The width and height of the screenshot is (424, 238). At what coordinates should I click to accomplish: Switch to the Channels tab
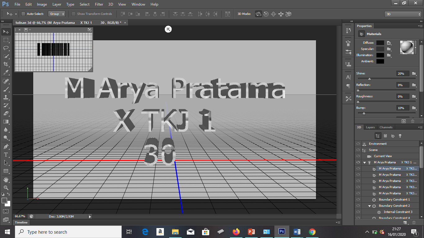coord(386,127)
